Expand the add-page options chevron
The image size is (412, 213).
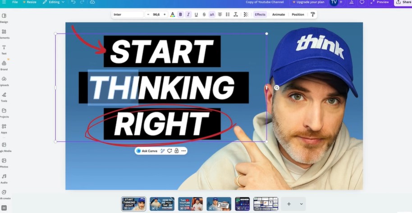point(301,204)
